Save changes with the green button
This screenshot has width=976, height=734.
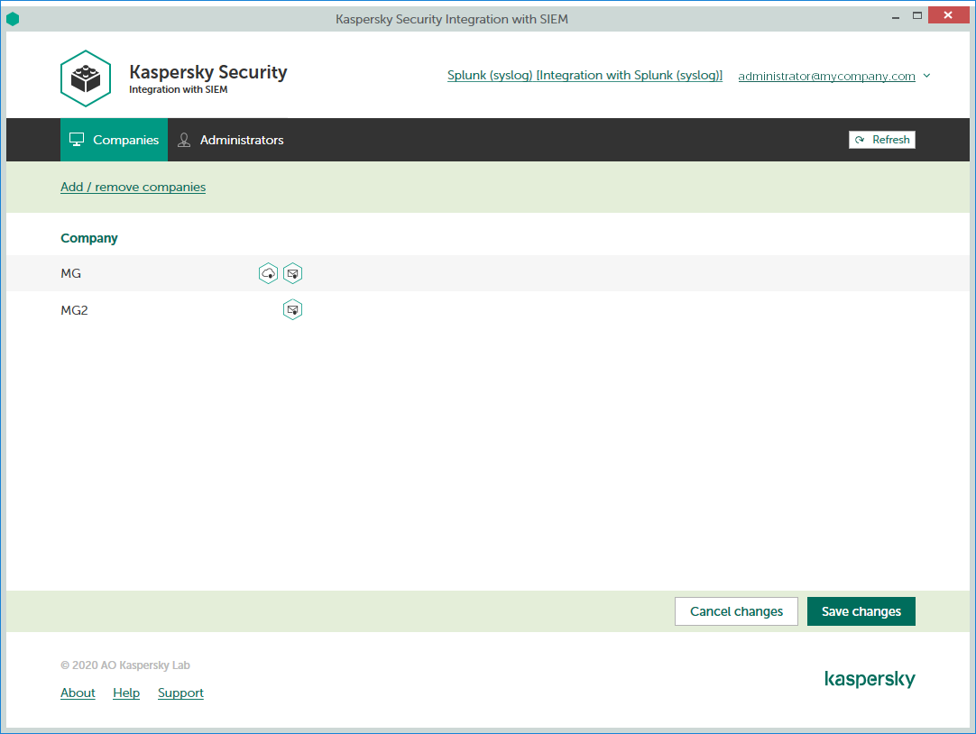[x=861, y=610]
